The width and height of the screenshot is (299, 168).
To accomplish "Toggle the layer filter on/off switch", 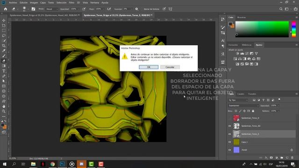I will [x=279, y=99].
